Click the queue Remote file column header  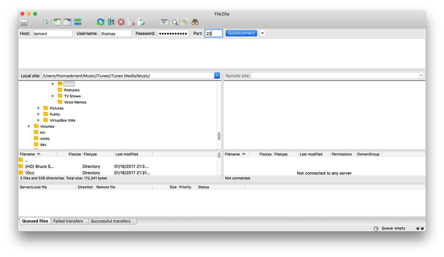(124, 187)
